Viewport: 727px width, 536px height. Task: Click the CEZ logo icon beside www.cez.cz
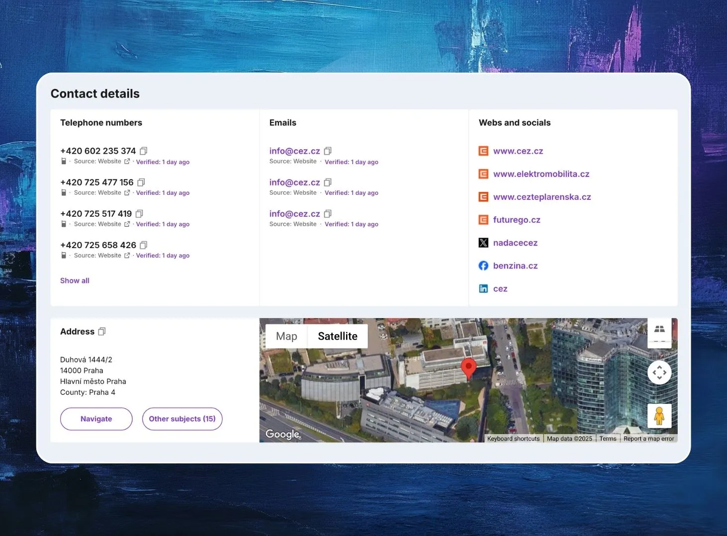pyautogui.click(x=483, y=151)
